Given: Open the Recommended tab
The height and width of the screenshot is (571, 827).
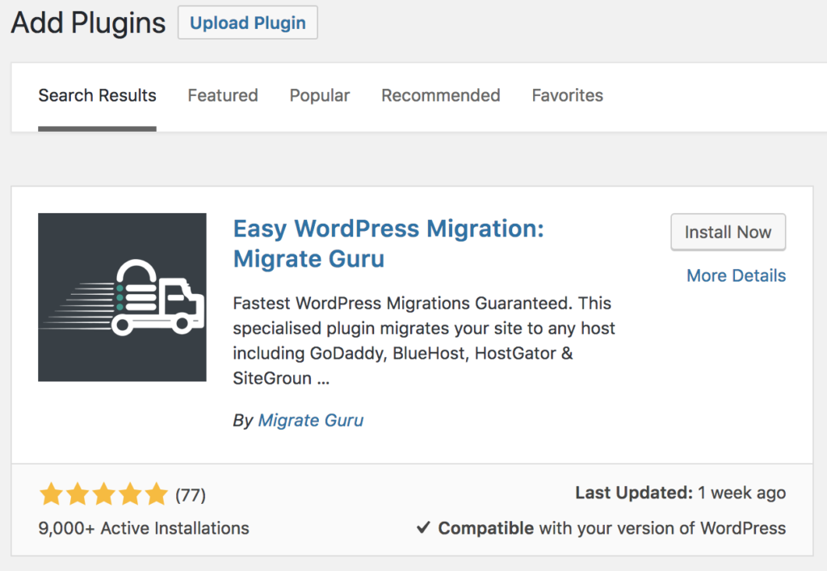Looking at the screenshot, I should 440,95.
